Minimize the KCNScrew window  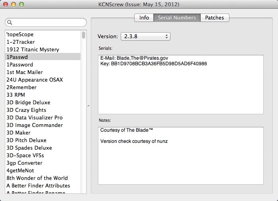click(14, 4)
